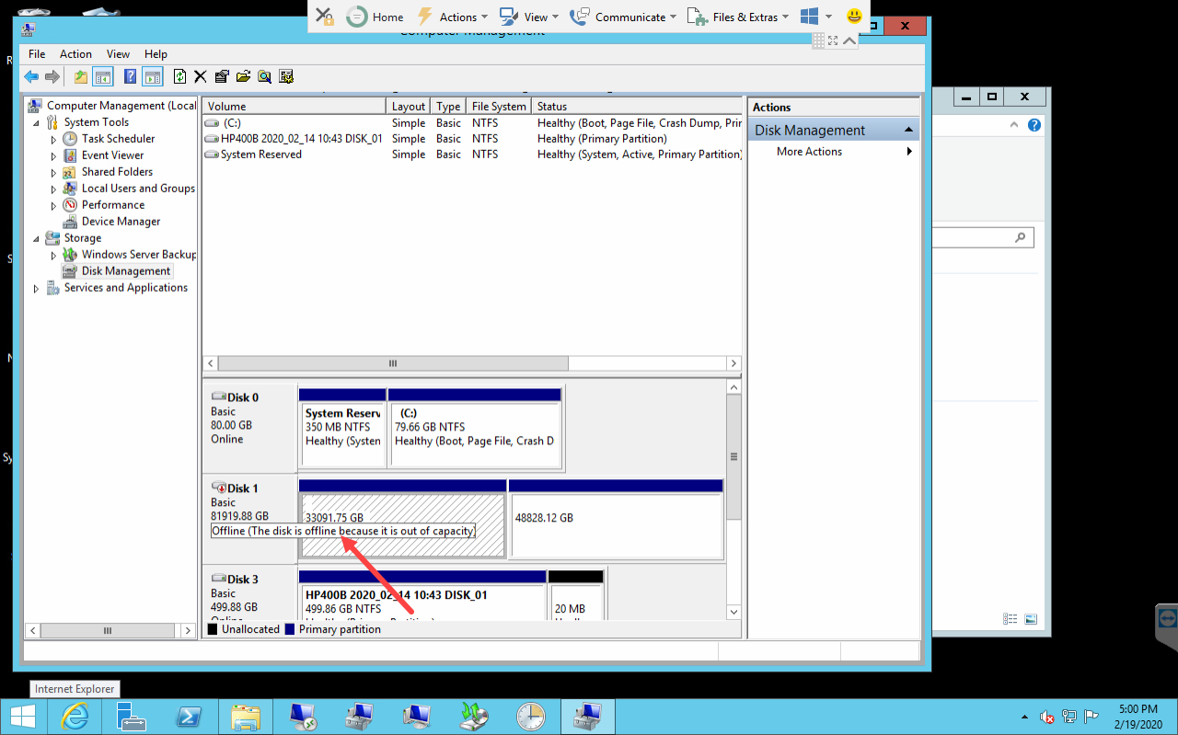The height and width of the screenshot is (735, 1178).
Task: Click the Disk 1 offline disk icon
Action: (x=219, y=488)
